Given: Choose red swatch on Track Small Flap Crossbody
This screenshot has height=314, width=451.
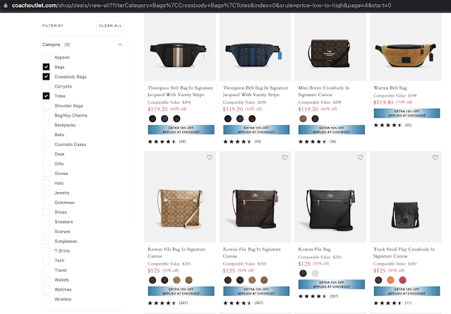Looking at the screenshot, I should tap(402, 280).
